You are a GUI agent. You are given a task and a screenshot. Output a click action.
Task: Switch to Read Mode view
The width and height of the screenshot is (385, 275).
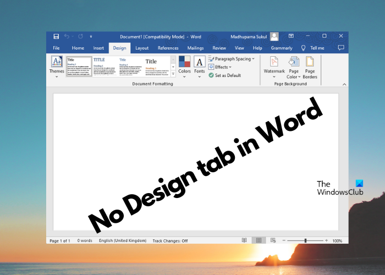pyautogui.click(x=244, y=240)
